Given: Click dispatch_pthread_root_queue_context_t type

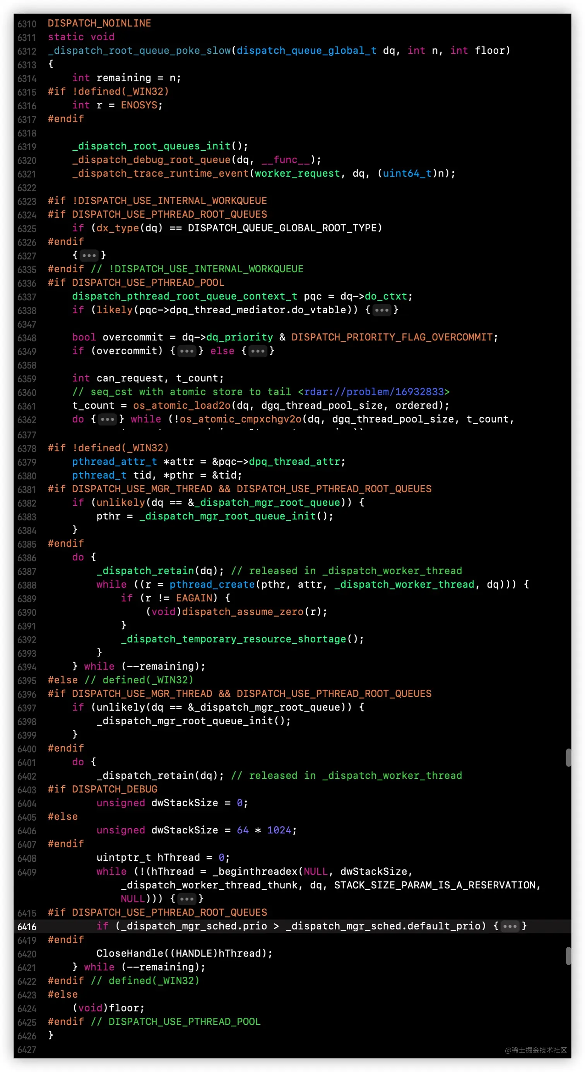Looking at the screenshot, I should [x=185, y=296].
